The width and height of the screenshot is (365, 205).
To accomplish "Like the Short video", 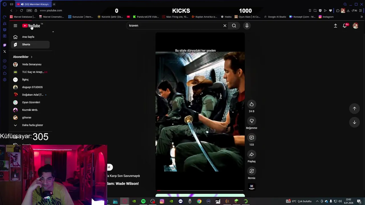I will coord(252,104).
